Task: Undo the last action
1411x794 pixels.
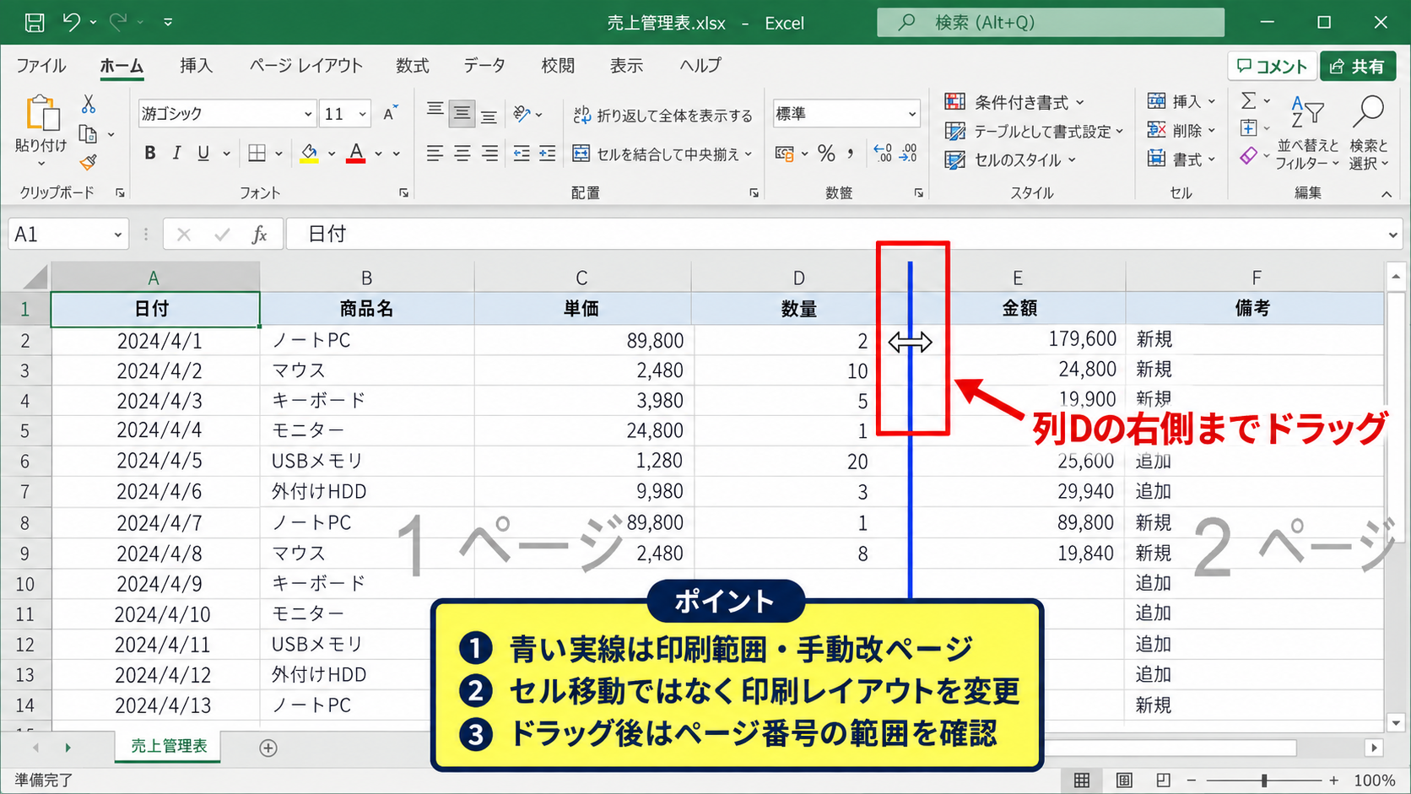Action: [72, 23]
